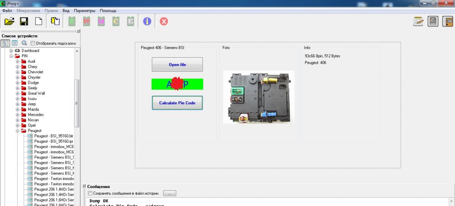Viewport: 455px width, 206px height.
Task: Click the device tree scroll-up arrow
Action: tap(77, 50)
